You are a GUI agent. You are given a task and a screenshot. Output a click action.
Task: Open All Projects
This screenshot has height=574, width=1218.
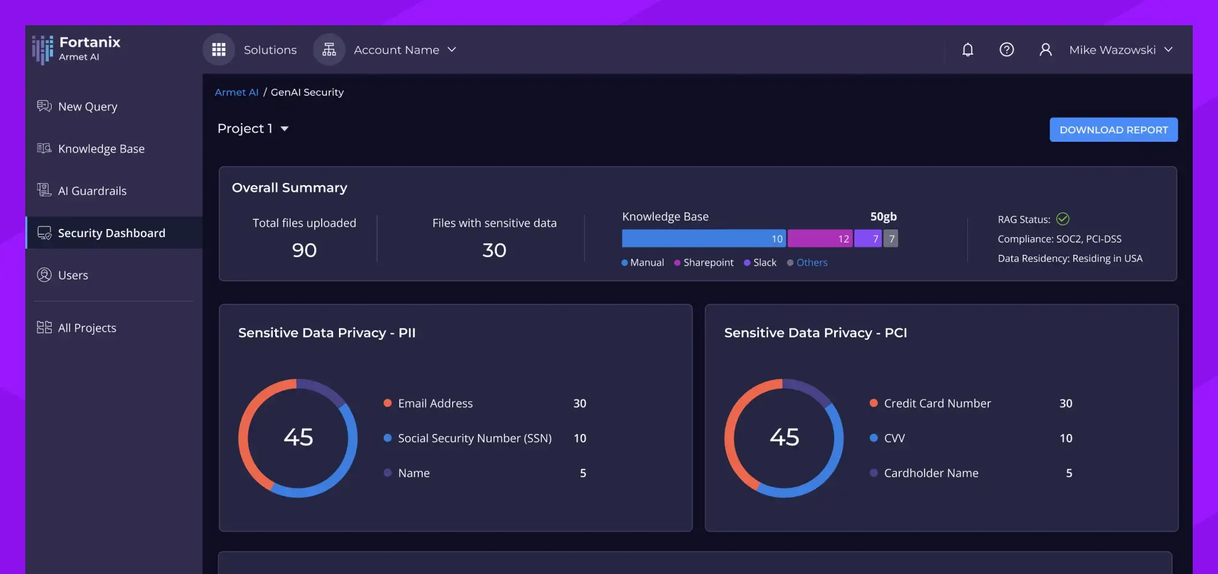(x=114, y=328)
